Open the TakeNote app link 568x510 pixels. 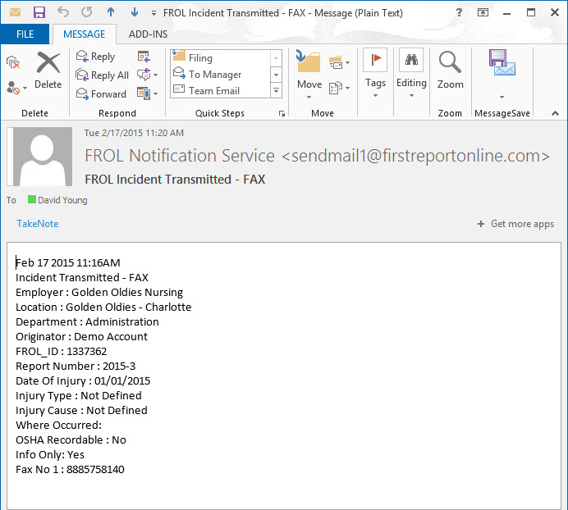(x=38, y=224)
